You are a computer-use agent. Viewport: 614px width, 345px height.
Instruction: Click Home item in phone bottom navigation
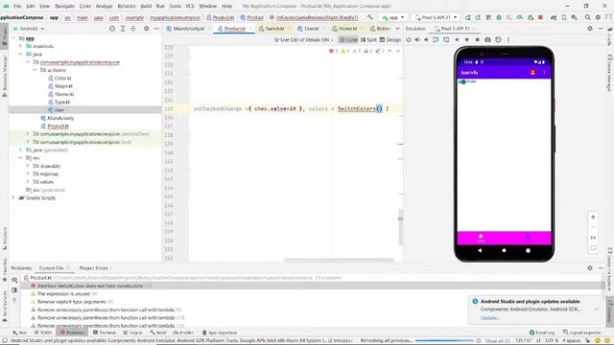pyautogui.click(x=481, y=238)
